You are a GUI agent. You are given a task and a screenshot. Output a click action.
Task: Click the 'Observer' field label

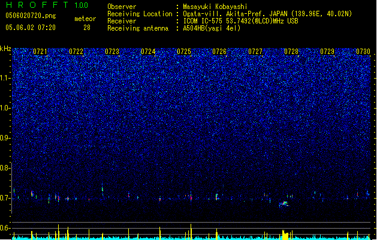(122, 7)
